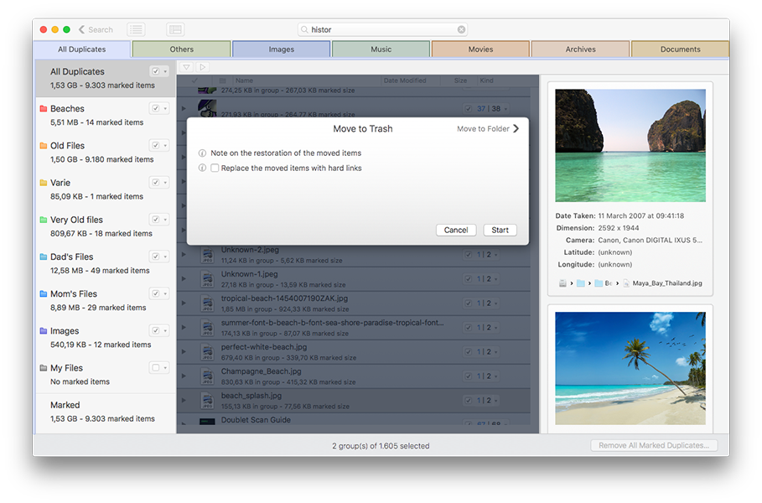Toggle the All Duplicates mark checkbox
The image size is (762, 503).
tap(156, 71)
